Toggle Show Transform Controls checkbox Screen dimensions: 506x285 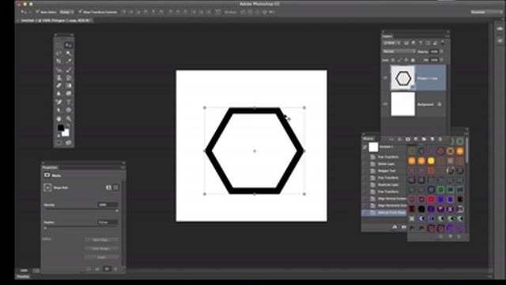coord(80,12)
